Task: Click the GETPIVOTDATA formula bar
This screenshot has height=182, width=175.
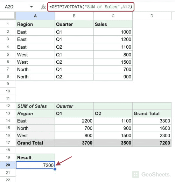Action: click(x=91, y=7)
